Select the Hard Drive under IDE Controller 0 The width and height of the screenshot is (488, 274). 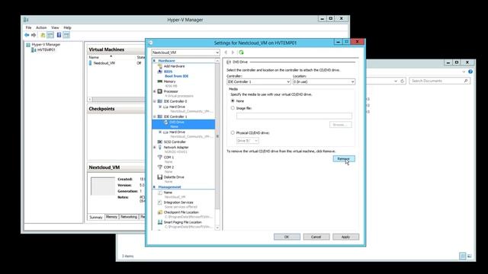(177, 107)
